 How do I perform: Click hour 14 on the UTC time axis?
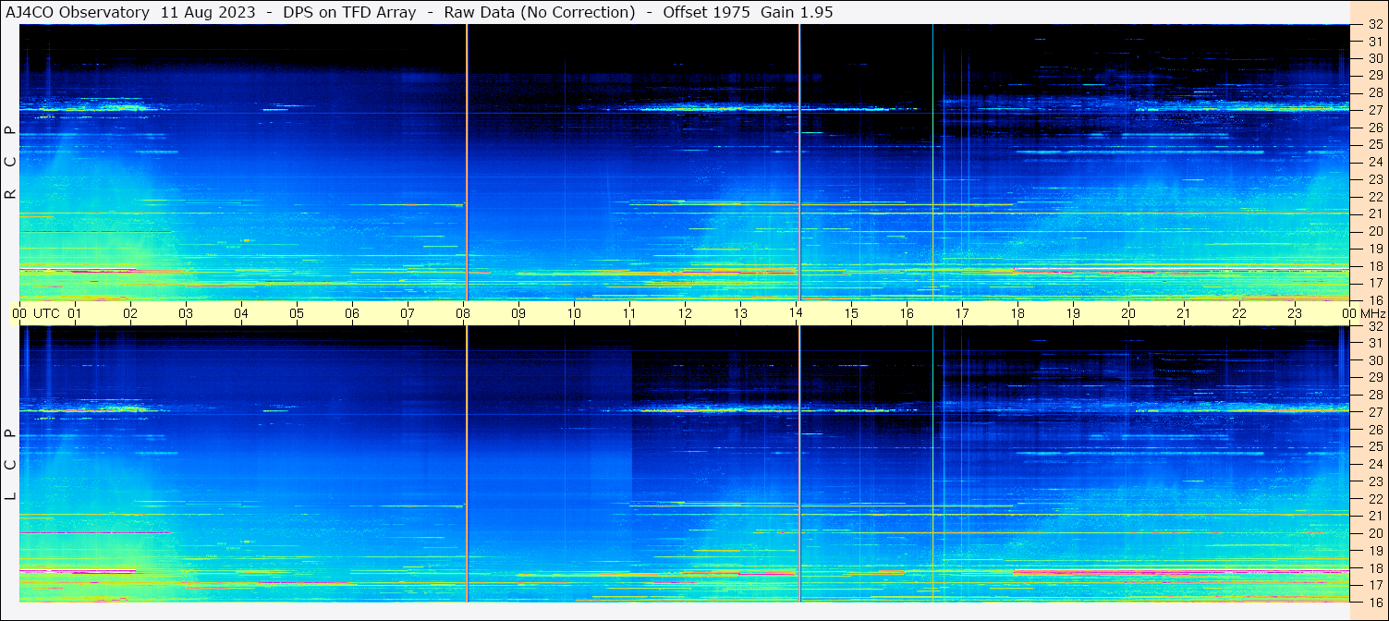(x=796, y=313)
